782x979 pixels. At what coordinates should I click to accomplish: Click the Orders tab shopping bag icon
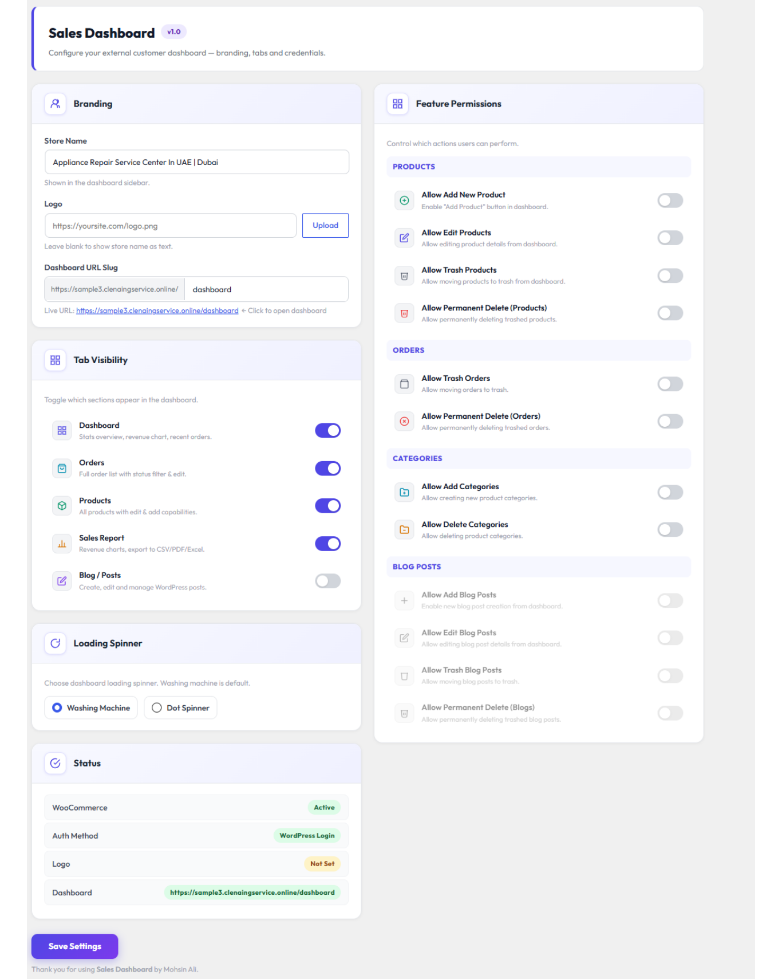(x=62, y=469)
